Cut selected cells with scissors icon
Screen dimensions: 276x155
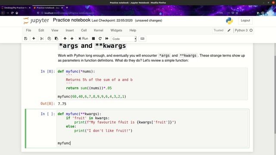[x=42, y=39]
